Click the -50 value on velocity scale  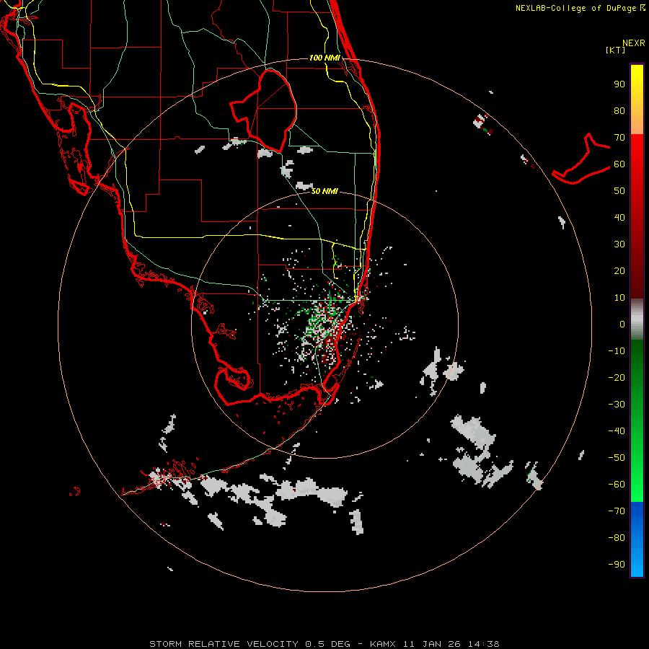pyautogui.click(x=617, y=458)
